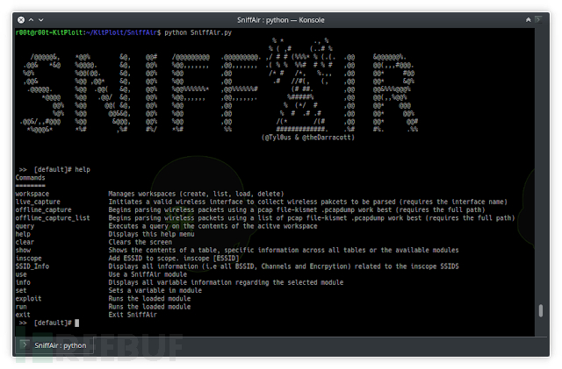Viewport: 562px width, 369px height.
Task: Click the terminal icon on the tab
Action: pos(25,345)
